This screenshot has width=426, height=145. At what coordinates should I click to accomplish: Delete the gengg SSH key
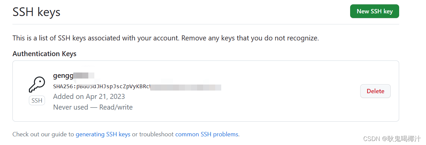375,91
